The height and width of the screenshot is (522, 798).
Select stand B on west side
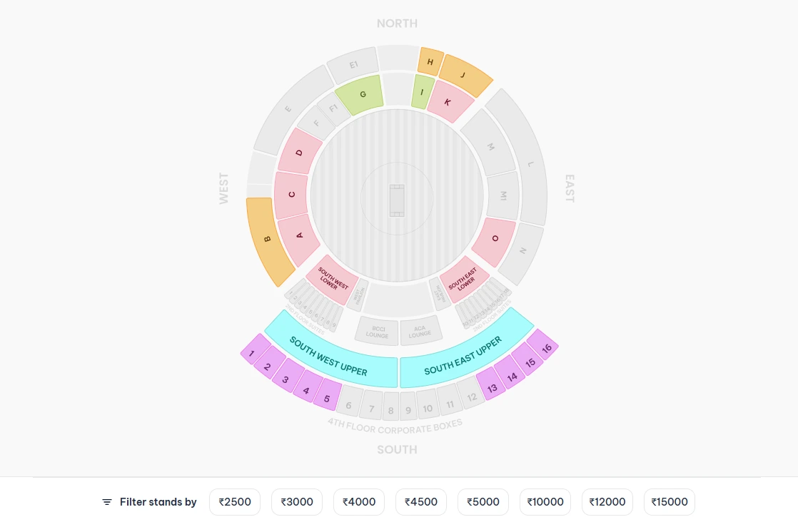(x=268, y=240)
